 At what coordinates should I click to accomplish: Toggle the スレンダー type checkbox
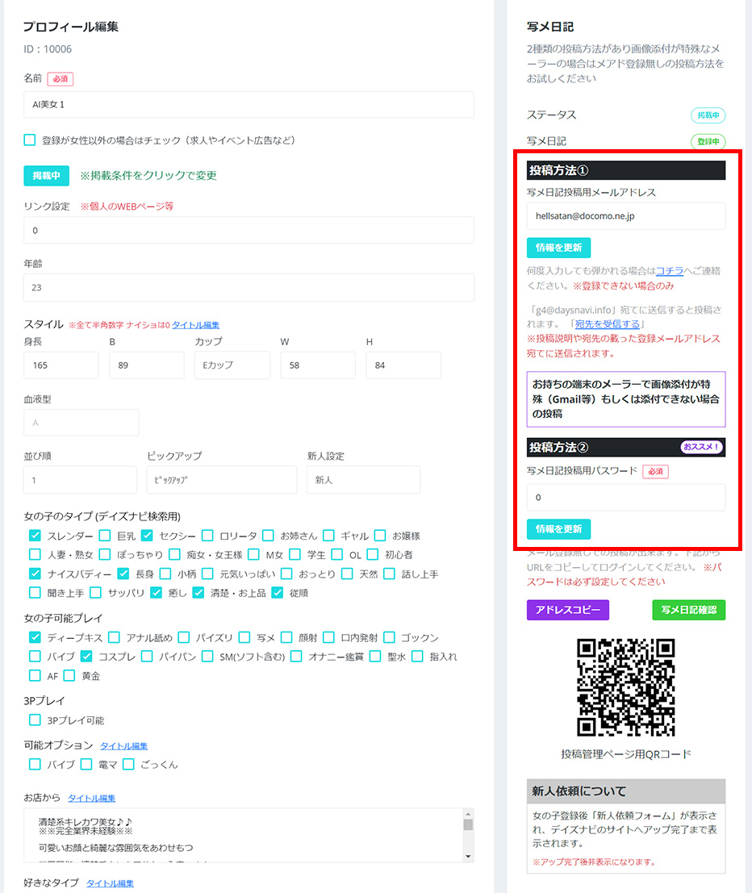tap(36, 536)
